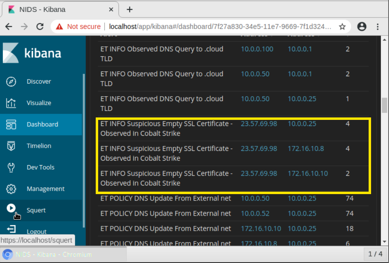Click the Chromium icon in taskbar
This screenshot has height=263, width=389.
coord(7,254)
